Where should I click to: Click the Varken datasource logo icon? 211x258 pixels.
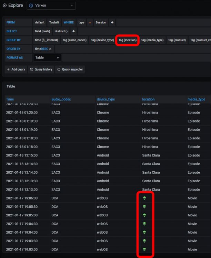[31, 6]
